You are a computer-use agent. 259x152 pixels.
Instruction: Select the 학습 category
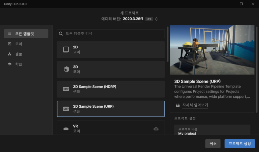click(26, 64)
